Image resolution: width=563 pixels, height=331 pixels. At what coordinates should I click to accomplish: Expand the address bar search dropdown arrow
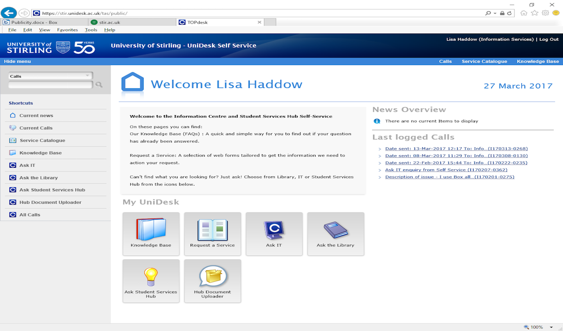click(x=495, y=14)
